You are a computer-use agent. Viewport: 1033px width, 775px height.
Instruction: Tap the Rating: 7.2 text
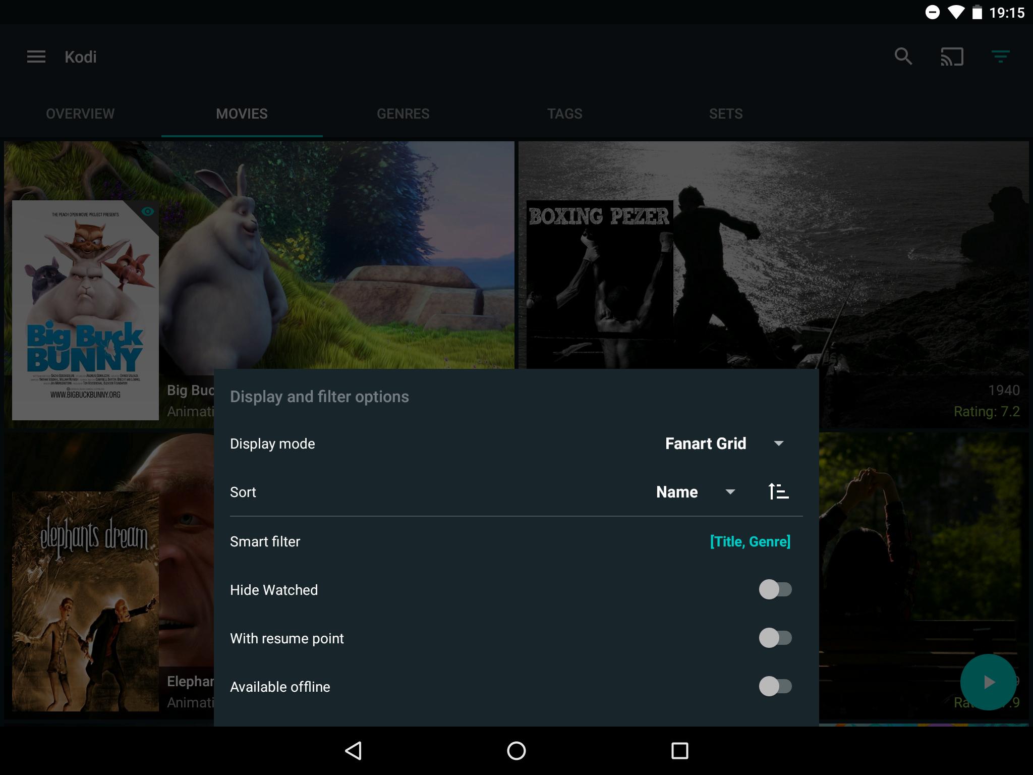pyautogui.click(x=987, y=411)
